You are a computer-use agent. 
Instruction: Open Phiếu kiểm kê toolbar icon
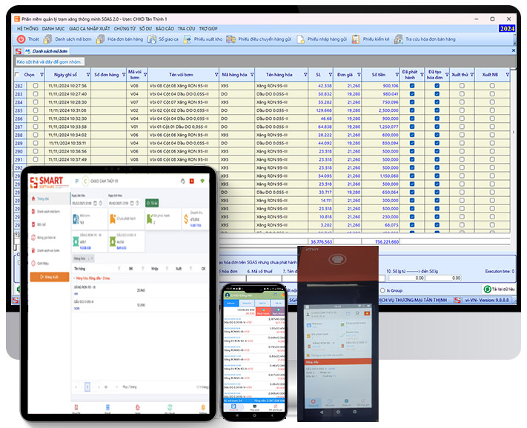point(356,39)
